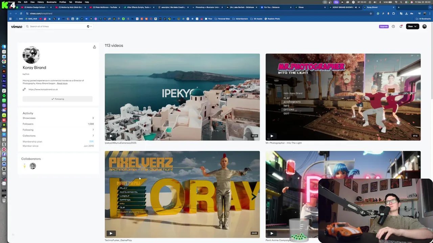Screen dimensions: 433x243
Task: Toggle the Following button
Action: (x=58, y=99)
